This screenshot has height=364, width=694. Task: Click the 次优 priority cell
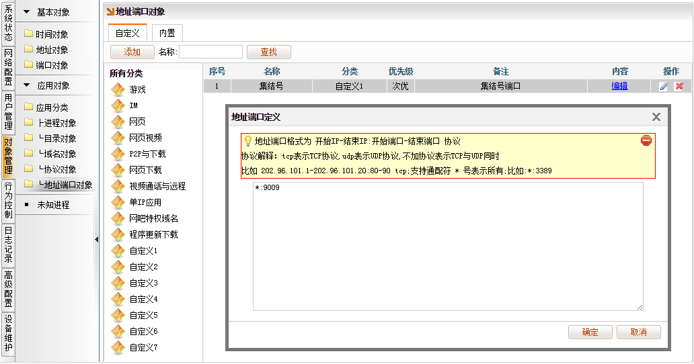(401, 86)
